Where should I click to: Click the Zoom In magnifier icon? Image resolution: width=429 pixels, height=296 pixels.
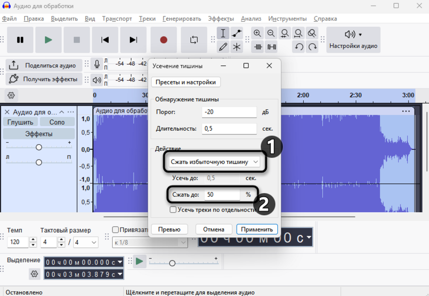(258, 33)
